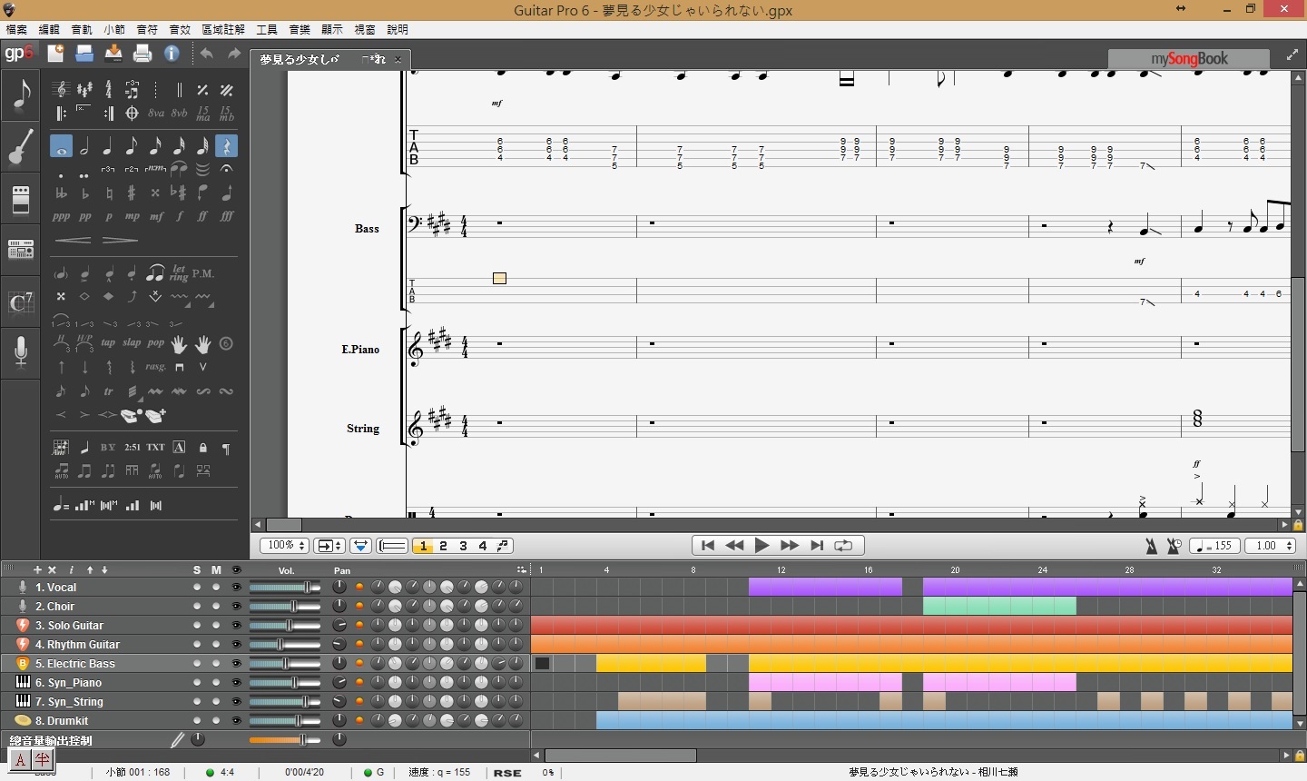Jump to the start of the score
Viewport: 1307px width, 781px height.
point(708,546)
